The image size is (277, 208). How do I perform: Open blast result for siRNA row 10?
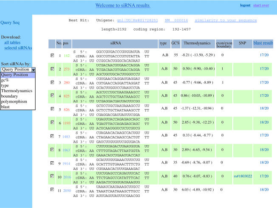click(x=264, y=176)
